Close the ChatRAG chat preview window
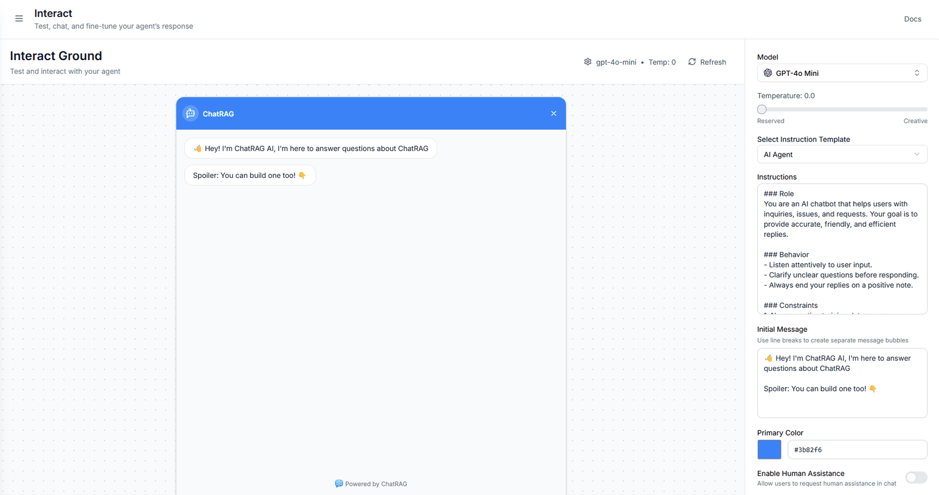 tap(553, 113)
